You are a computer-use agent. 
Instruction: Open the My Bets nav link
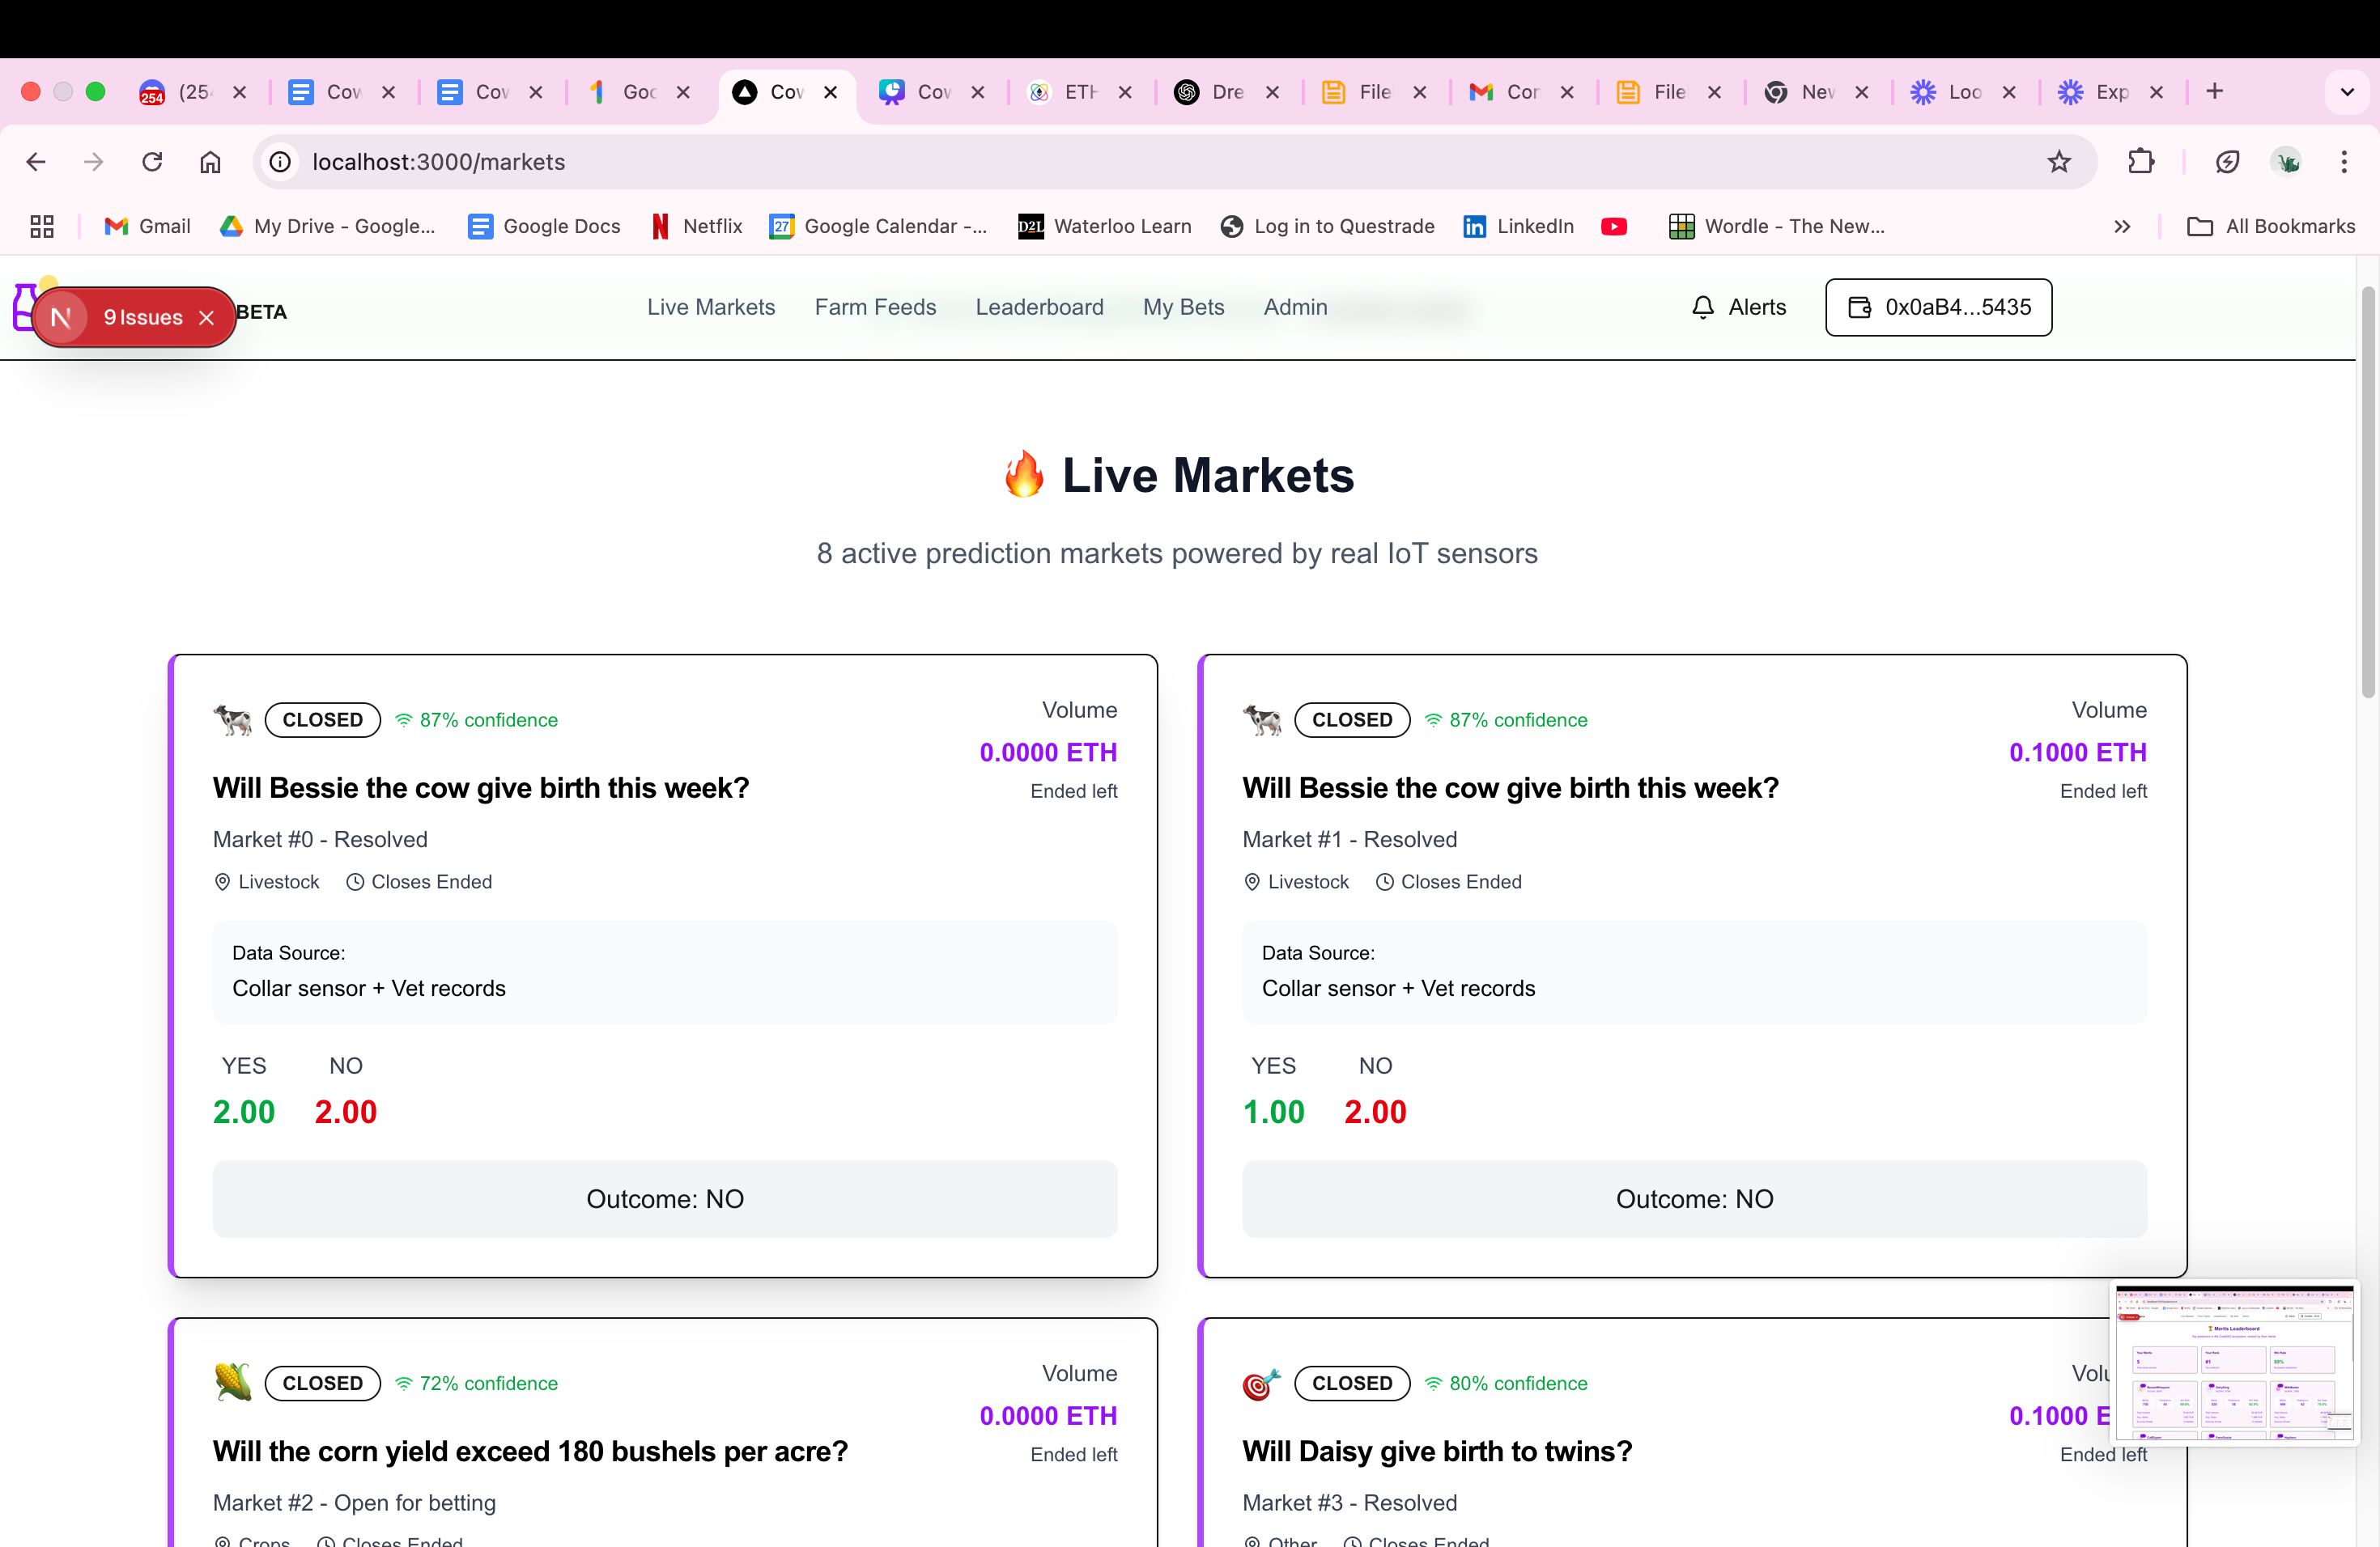tap(1183, 307)
